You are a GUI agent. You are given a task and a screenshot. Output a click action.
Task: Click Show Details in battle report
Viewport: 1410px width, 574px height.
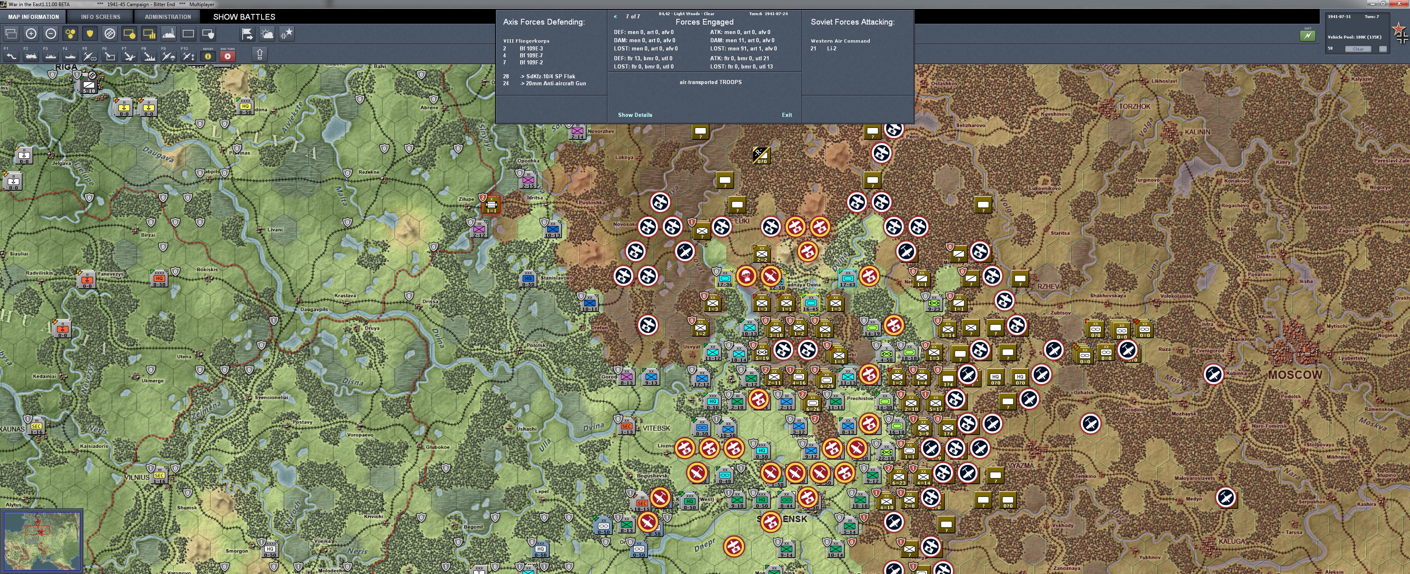(635, 115)
